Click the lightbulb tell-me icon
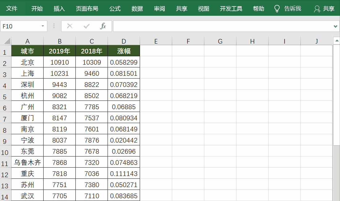This screenshot has width=340, height=201. (277, 9)
